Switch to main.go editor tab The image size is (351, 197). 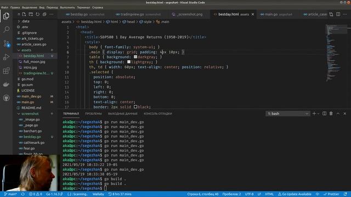tap(276, 14)
